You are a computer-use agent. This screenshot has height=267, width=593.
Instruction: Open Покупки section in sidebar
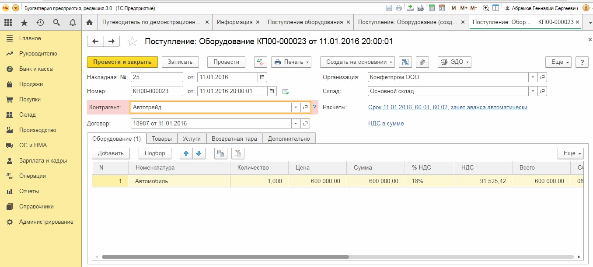click(30, 100)
